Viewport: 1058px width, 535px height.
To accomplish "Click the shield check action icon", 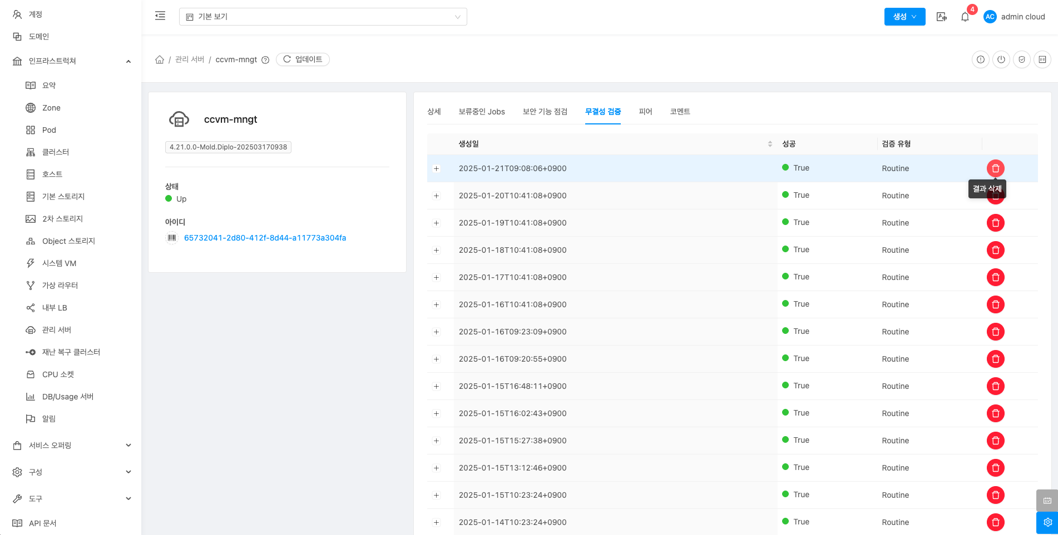I will tap(1021, 59).
